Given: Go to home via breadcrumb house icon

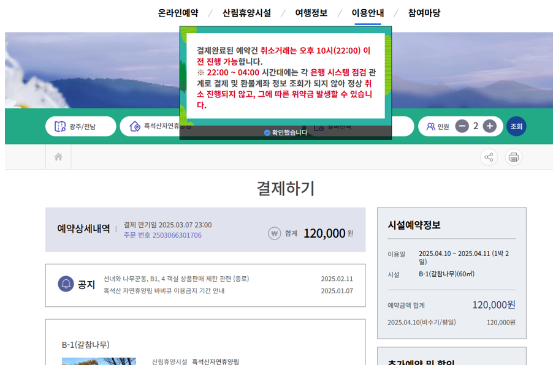Looking at the screenshot, I should (x=58, y=157).
